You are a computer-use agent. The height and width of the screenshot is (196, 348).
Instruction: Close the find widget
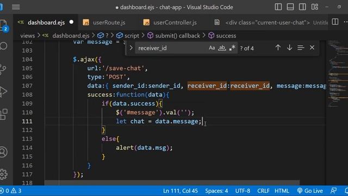click(x=312, y=47)
